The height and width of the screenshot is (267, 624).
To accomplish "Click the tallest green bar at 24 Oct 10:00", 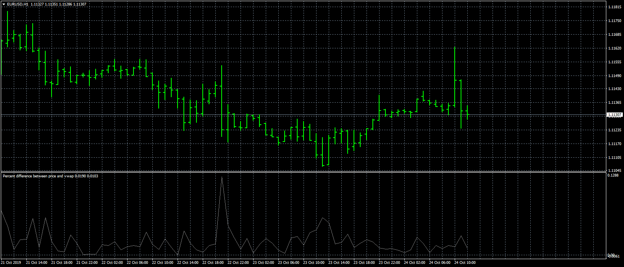I will [x=455, y=77].
